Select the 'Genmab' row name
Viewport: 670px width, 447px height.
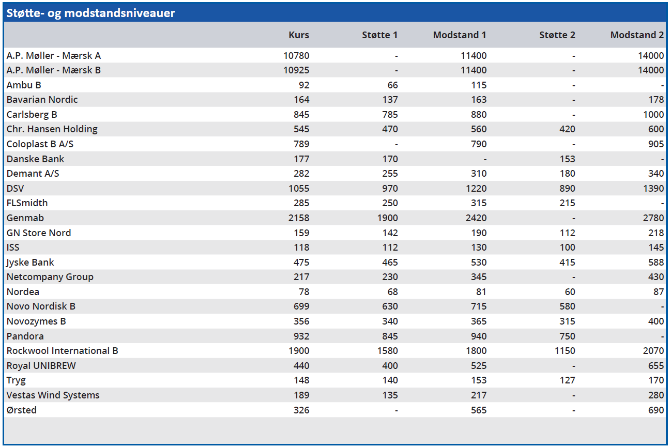(25, 218)
